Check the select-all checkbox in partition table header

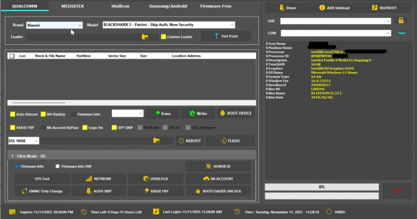click(x=12, y=56)
